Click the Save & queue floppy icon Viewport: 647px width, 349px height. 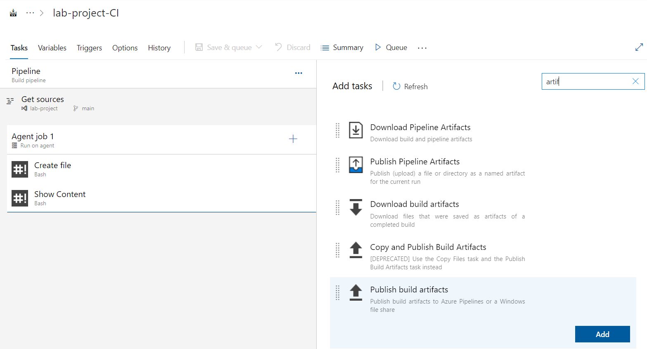pyautogui.click(x=199, y=47)
